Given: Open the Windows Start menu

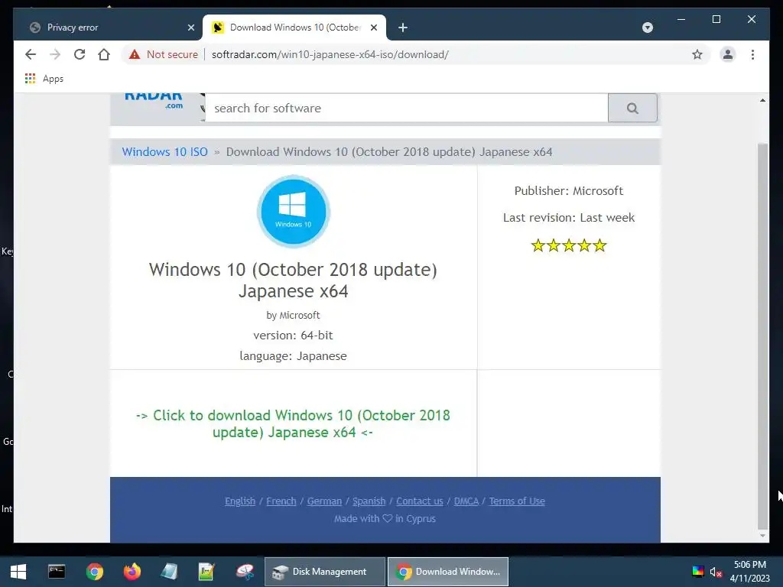Looking at the screenshot, I should click(18, 572).
